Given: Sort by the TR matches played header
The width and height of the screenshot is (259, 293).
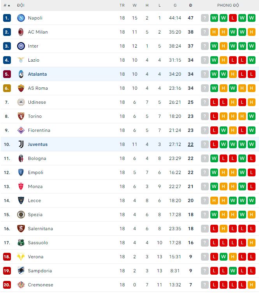Looking at the screenshot, I should coord(122,5).
